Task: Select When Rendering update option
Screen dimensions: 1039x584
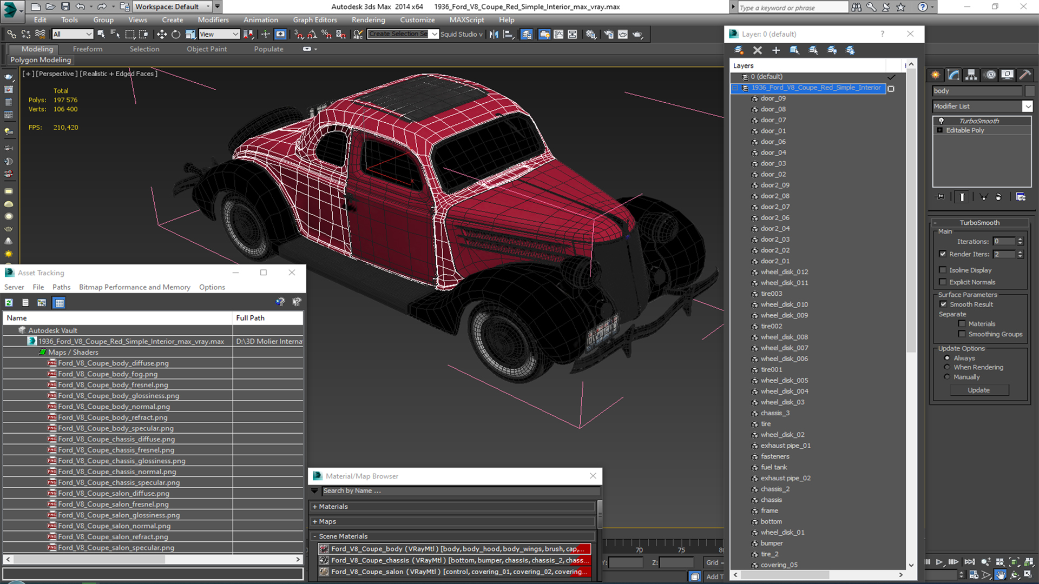Action: 947,367
